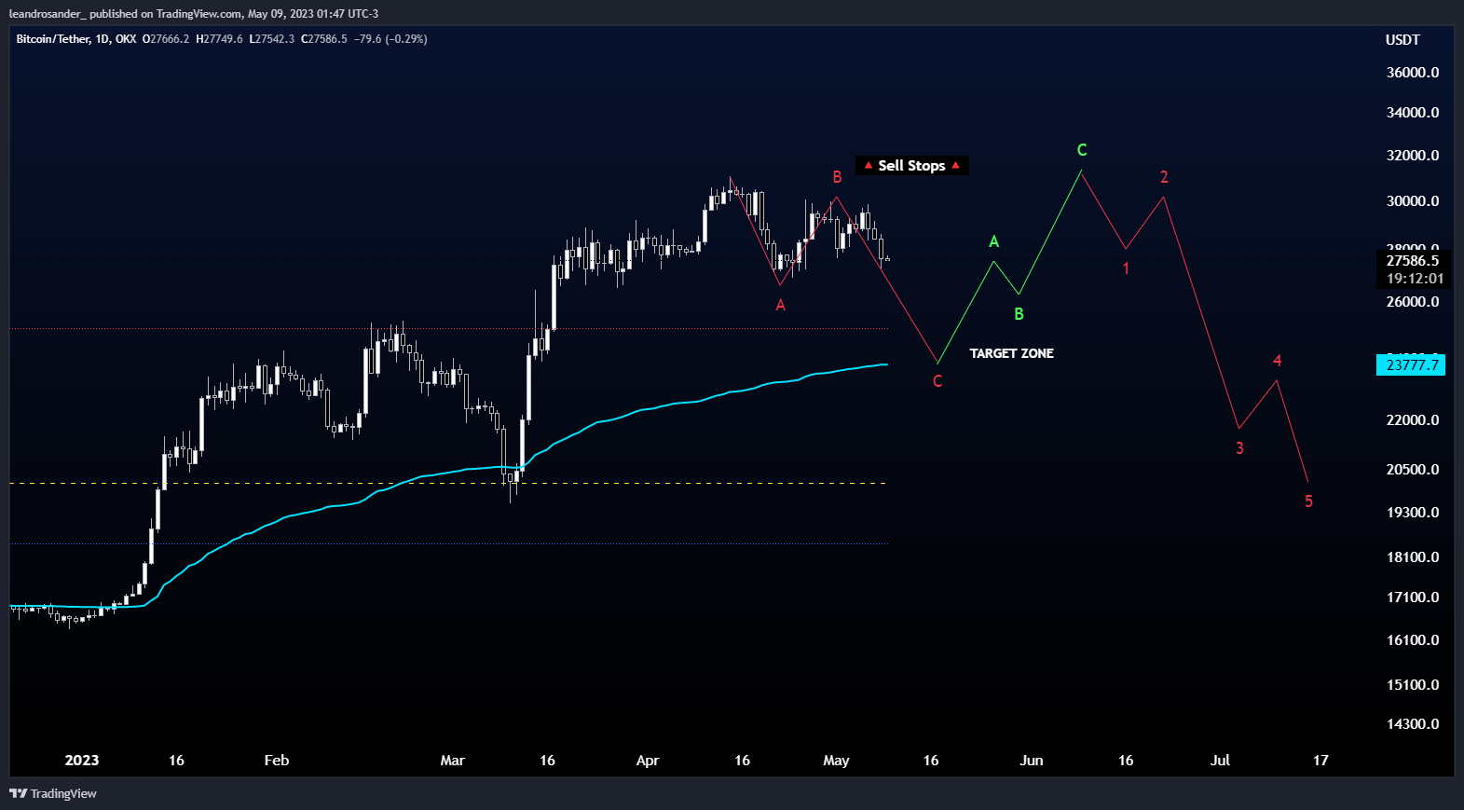Click the close price value C27586.5

click(324, 39)
